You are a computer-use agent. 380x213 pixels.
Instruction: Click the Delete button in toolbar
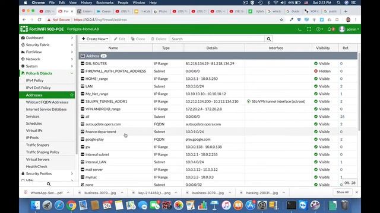[x=159, y=39]
